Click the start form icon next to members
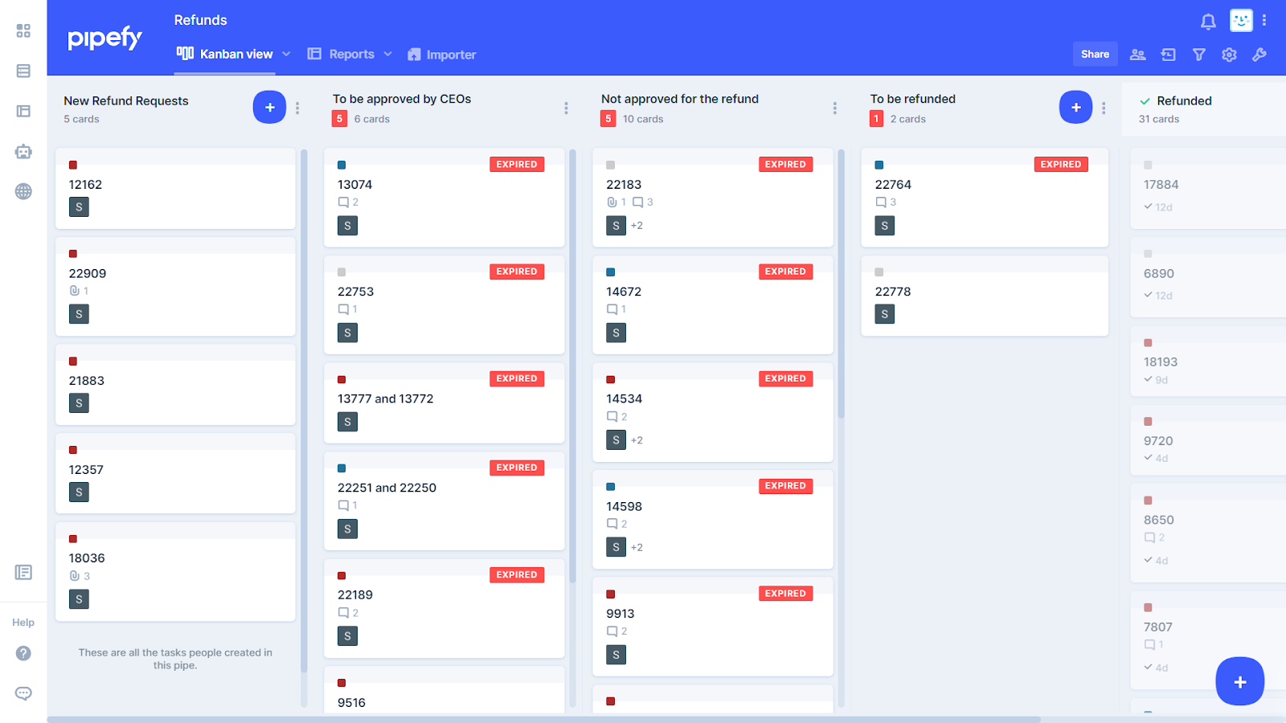Screen dimensions: 1286x723 (x=1168, y=55)
